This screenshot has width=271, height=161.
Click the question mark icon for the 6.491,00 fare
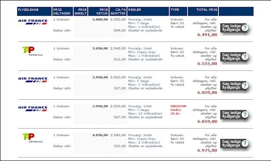click(x=245, y=28)
